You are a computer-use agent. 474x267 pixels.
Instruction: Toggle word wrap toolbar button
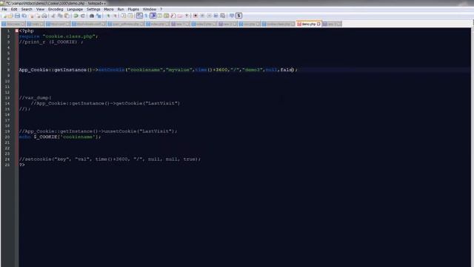click(x=140, y=16)
